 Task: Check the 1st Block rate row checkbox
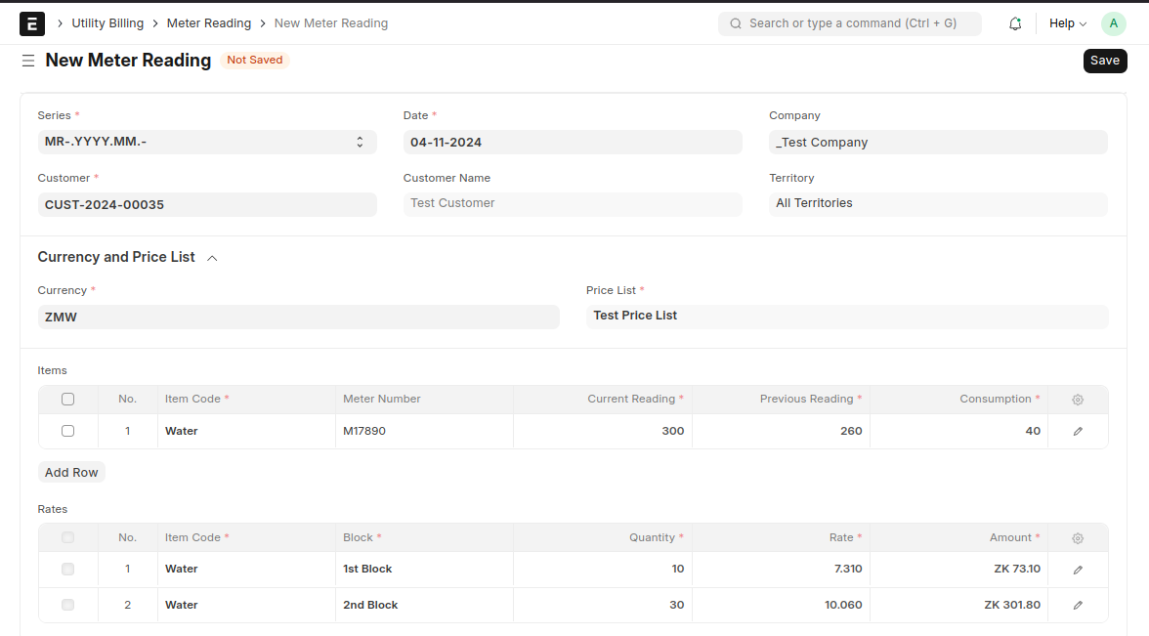pos(68,569)
